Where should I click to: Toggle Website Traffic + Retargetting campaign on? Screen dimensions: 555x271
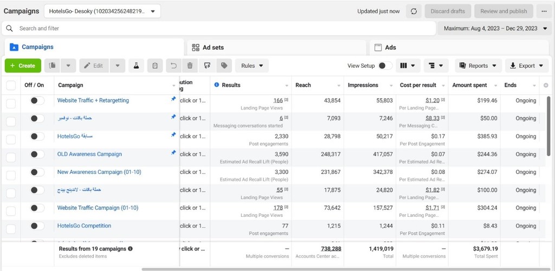[x=37, y=100]
